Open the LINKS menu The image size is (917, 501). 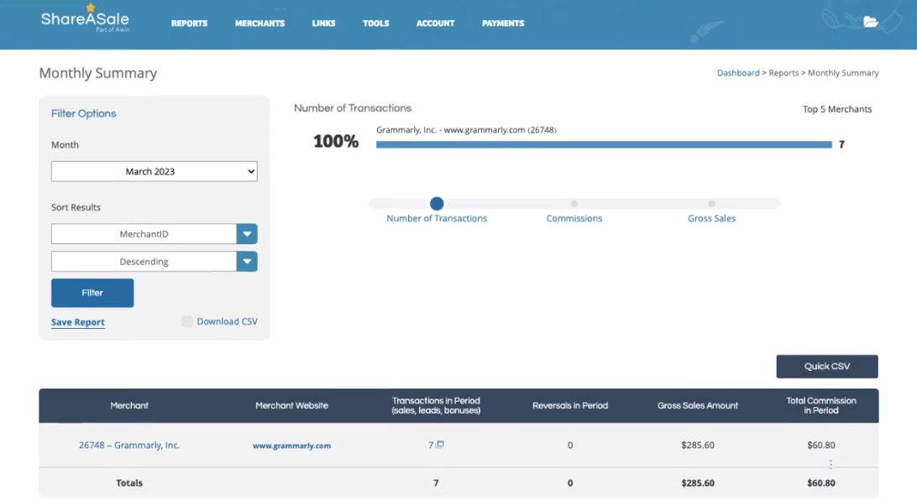[323, 23]
